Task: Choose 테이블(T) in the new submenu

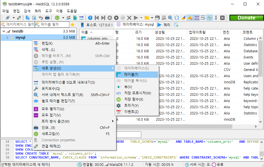Action: coord(137,75)
